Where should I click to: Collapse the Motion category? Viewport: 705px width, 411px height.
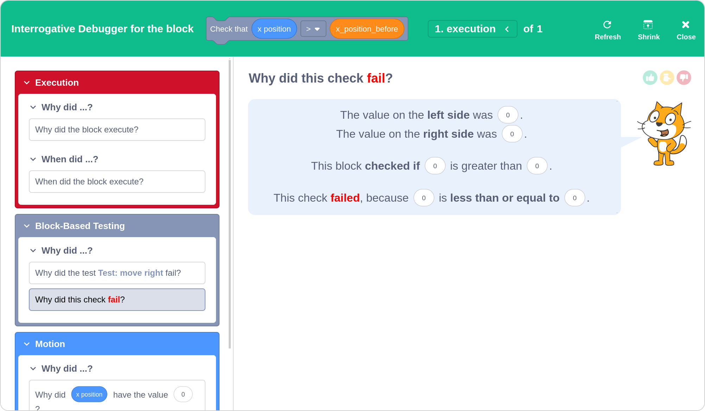point(27,344)
